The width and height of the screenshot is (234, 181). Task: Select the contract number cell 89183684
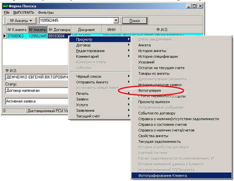point(58,36)
